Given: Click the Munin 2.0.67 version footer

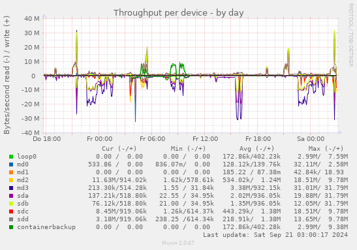Looking at the screenshot, I should [x=178, y=243].
